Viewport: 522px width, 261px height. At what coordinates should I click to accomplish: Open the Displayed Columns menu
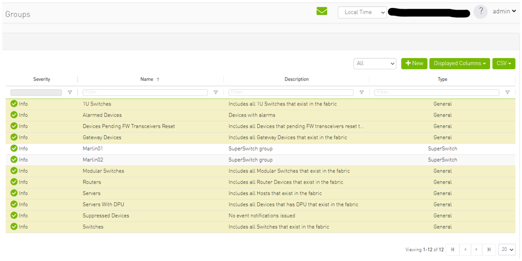[459, 63]
